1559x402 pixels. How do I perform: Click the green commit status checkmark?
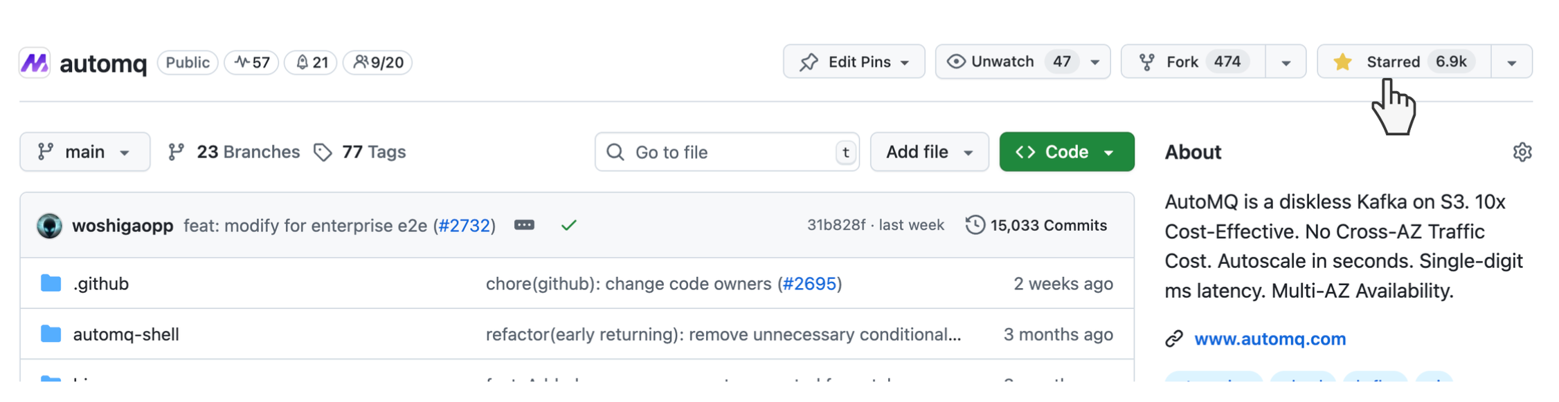pos(568,225)
